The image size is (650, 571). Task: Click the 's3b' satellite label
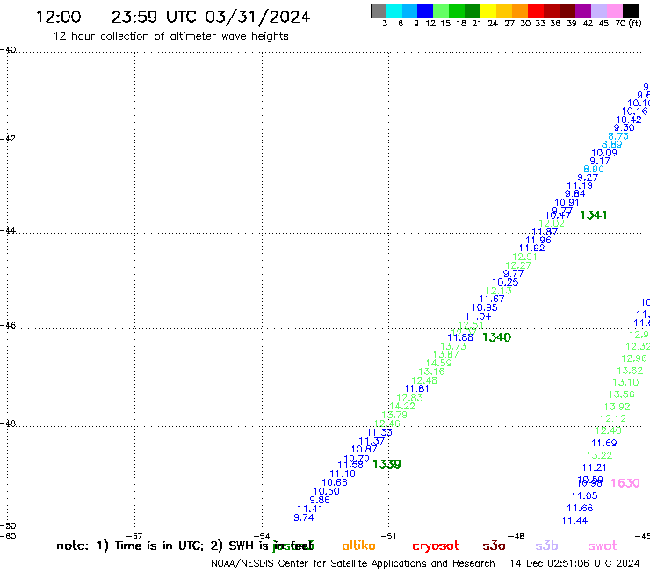546,546
